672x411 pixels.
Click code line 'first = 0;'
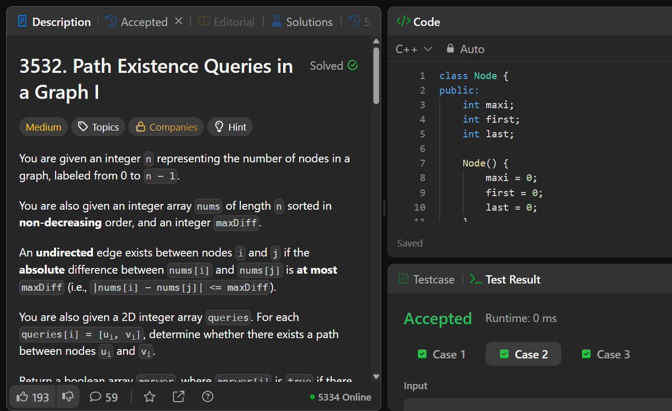[x=514, y=192]
